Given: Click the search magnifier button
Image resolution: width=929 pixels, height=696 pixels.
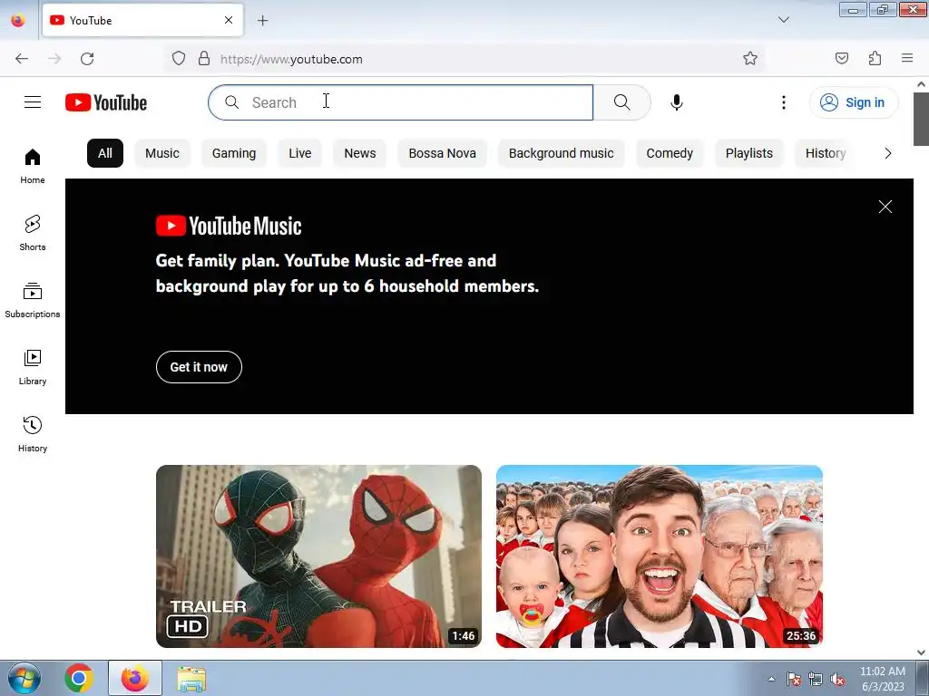Looking at the screenshot, I should [621, 102].
